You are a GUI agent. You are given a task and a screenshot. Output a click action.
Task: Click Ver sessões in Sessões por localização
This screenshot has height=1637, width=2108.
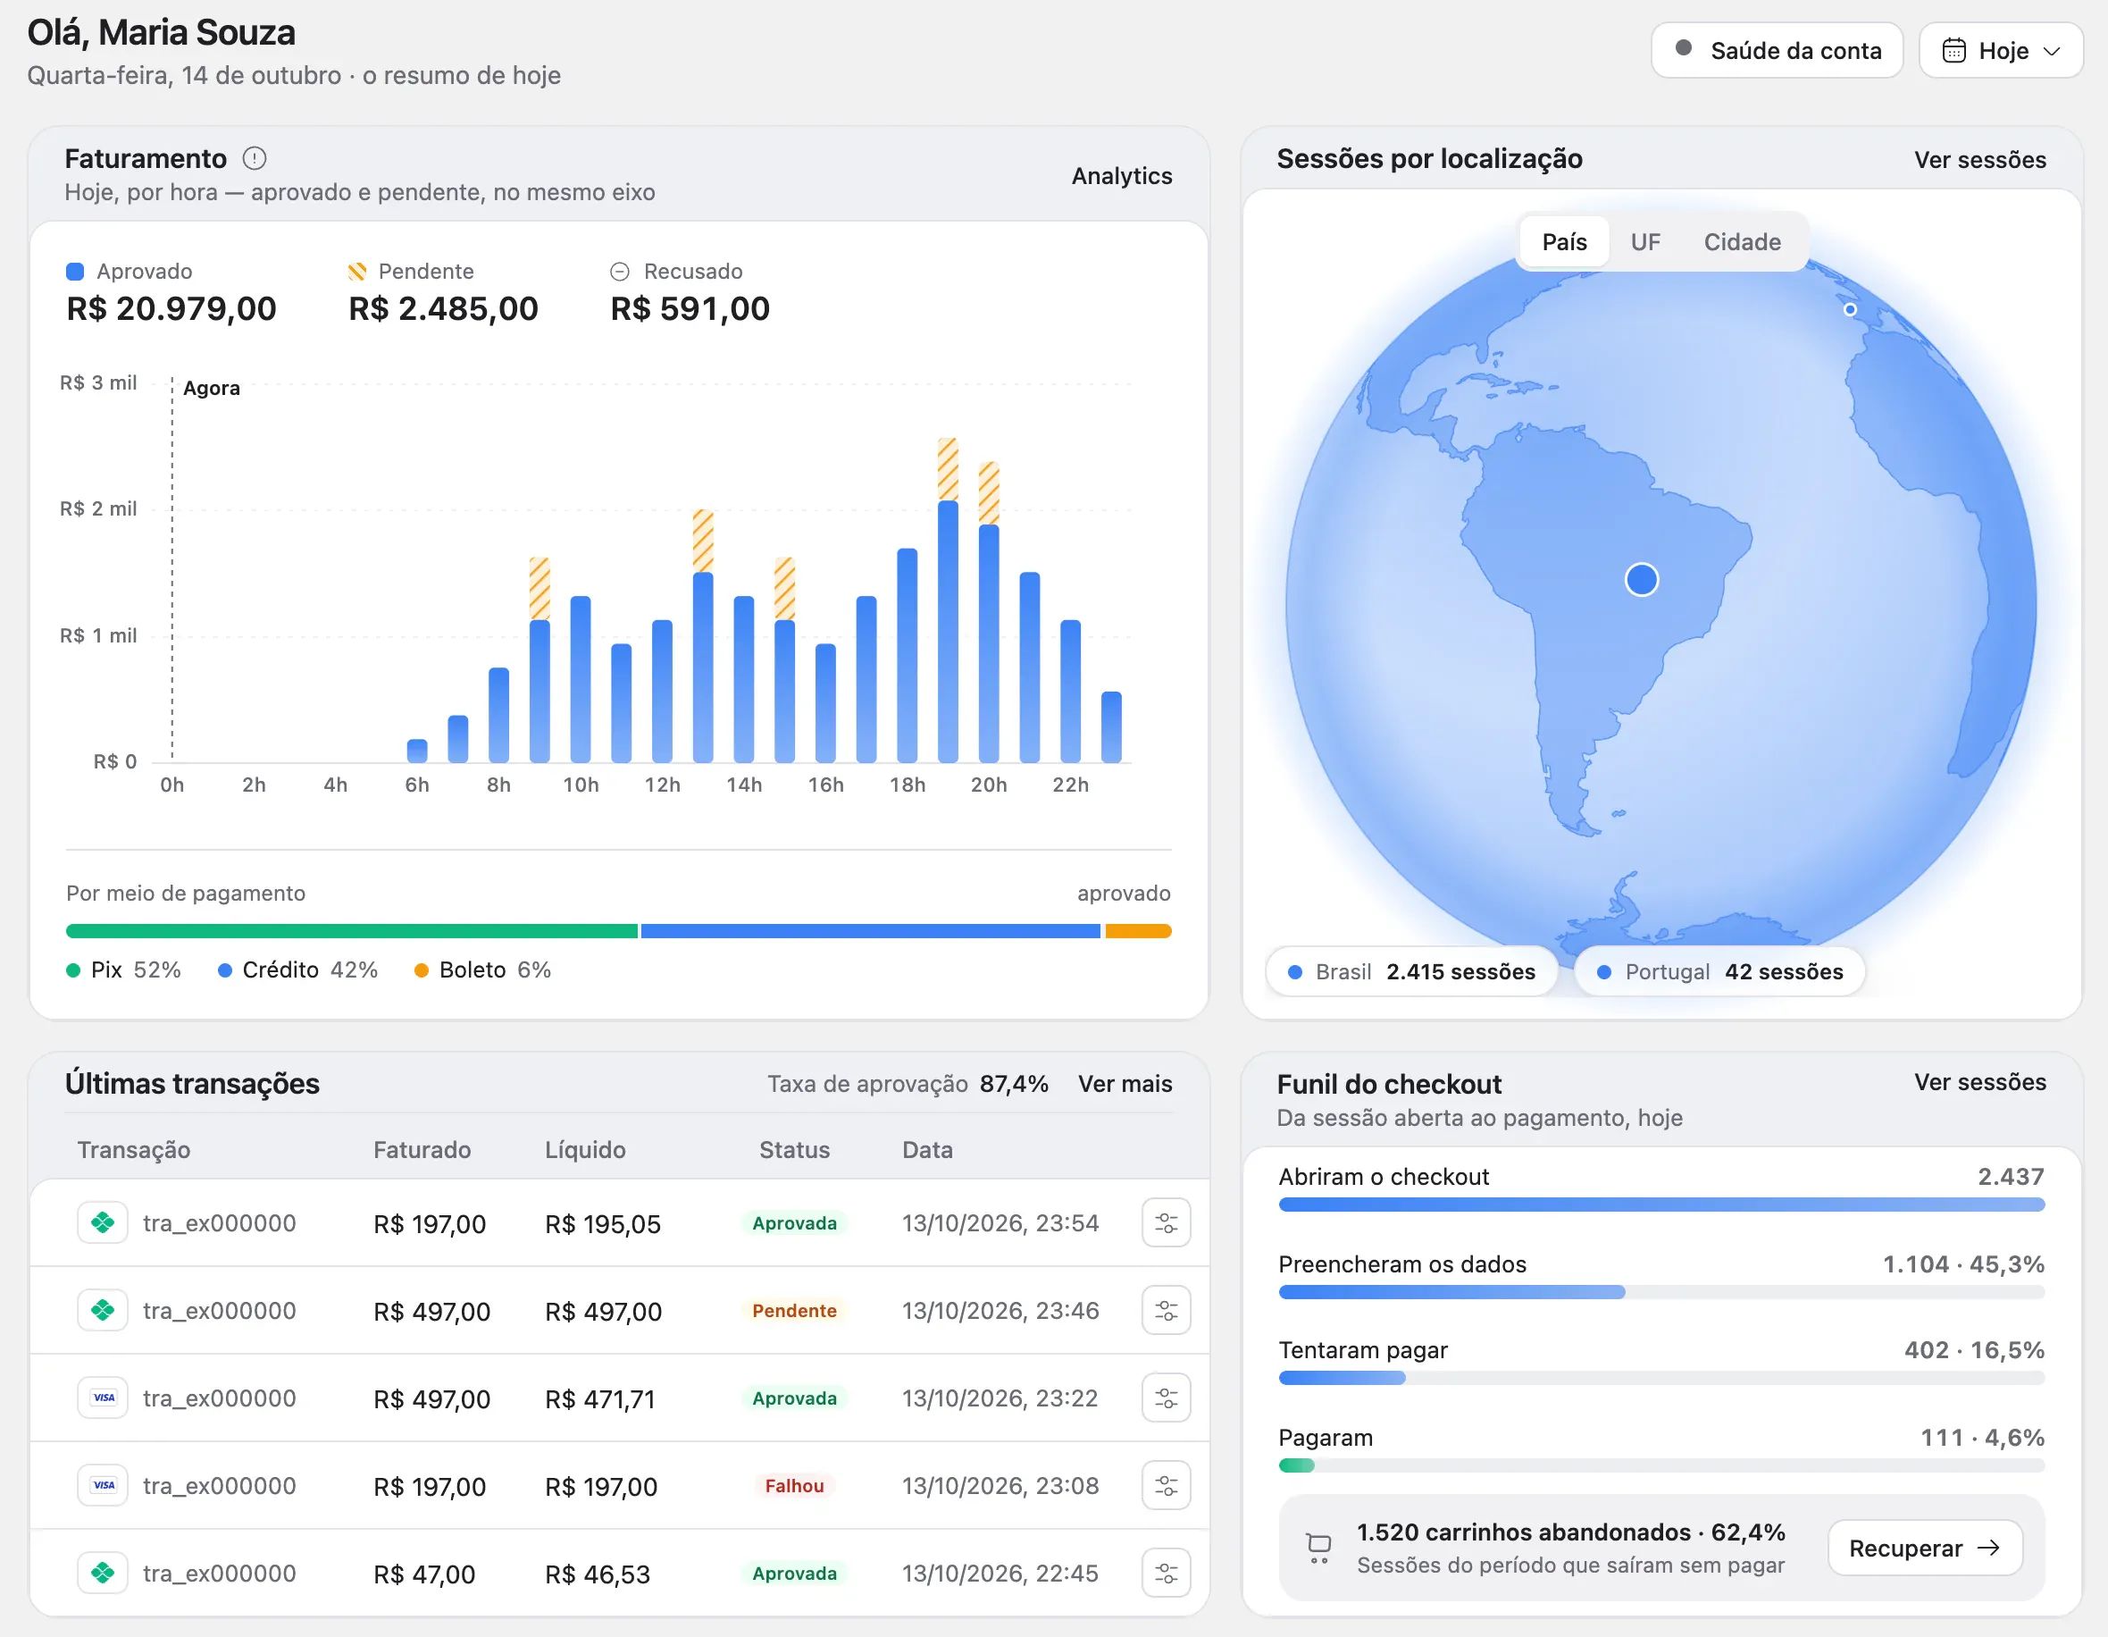click(1979, 159)
